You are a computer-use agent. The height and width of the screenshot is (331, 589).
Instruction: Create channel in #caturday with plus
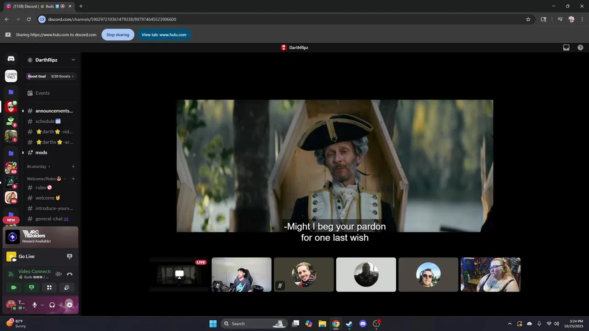click(73, 166)
